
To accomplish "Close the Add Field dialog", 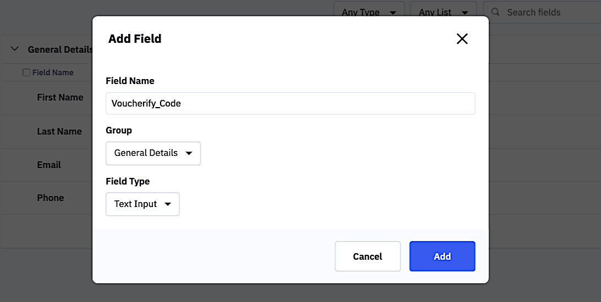I will click(462, 38).
